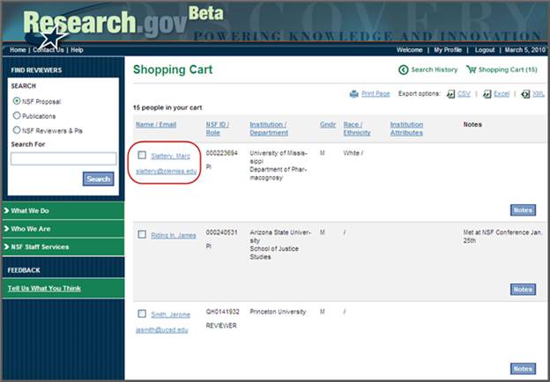Check the box for Riding In, James

[142, 233]
